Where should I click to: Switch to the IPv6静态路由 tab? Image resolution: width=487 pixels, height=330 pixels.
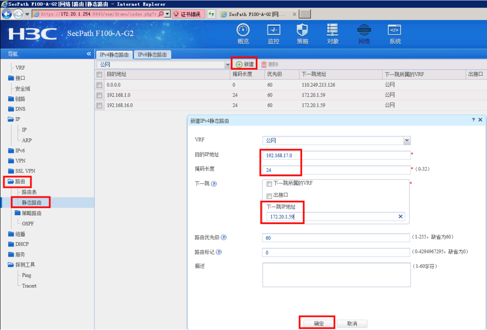tap(152, 54)
